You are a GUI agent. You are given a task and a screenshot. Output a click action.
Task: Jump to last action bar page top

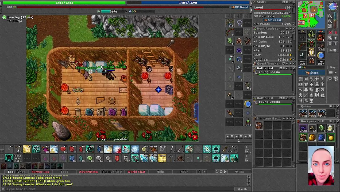coord(247,151)
